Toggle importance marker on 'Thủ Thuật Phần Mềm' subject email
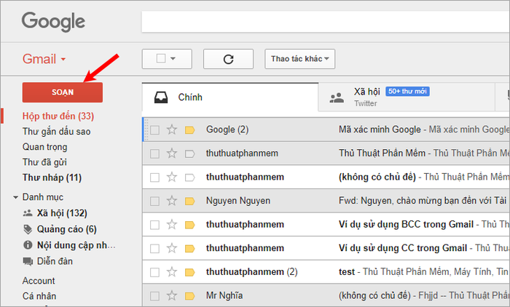Image resolution: width=510 pixels, height=307 pixels. click(x=189, y=153)
